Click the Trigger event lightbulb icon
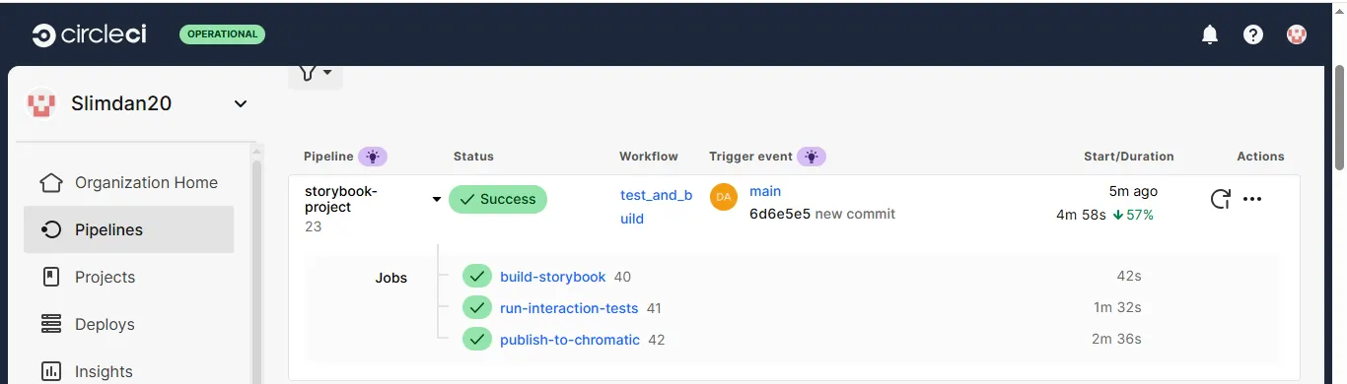Viewport: 1347px width, 384px height. pyautogui.click(x=812, y=157)
